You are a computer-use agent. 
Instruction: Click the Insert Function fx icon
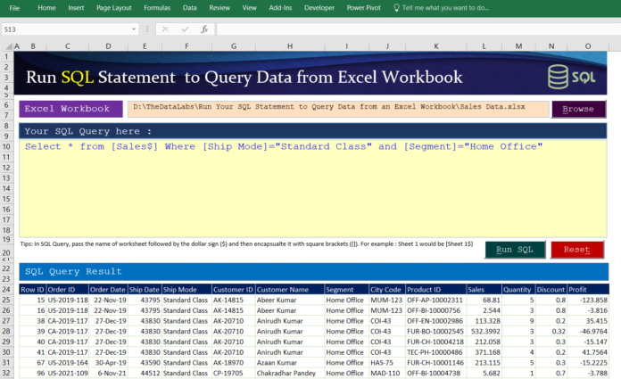click(204, 29)
